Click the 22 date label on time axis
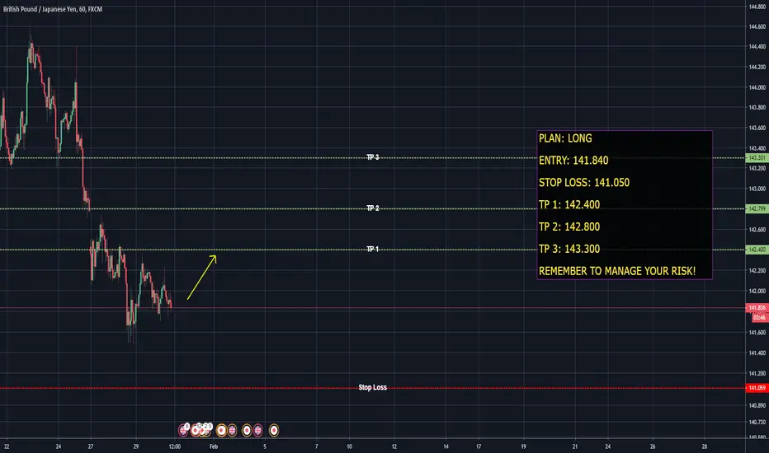This screenshot has width=769, height=453. (7, 446)
